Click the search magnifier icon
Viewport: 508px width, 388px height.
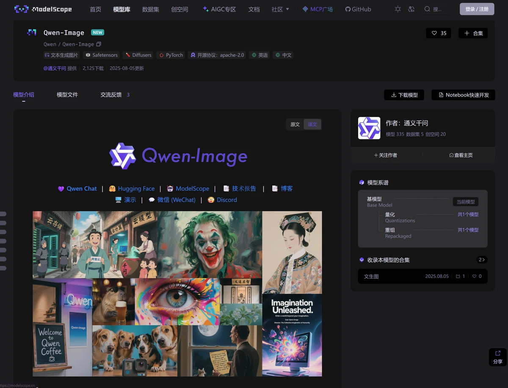coord(427,9)
